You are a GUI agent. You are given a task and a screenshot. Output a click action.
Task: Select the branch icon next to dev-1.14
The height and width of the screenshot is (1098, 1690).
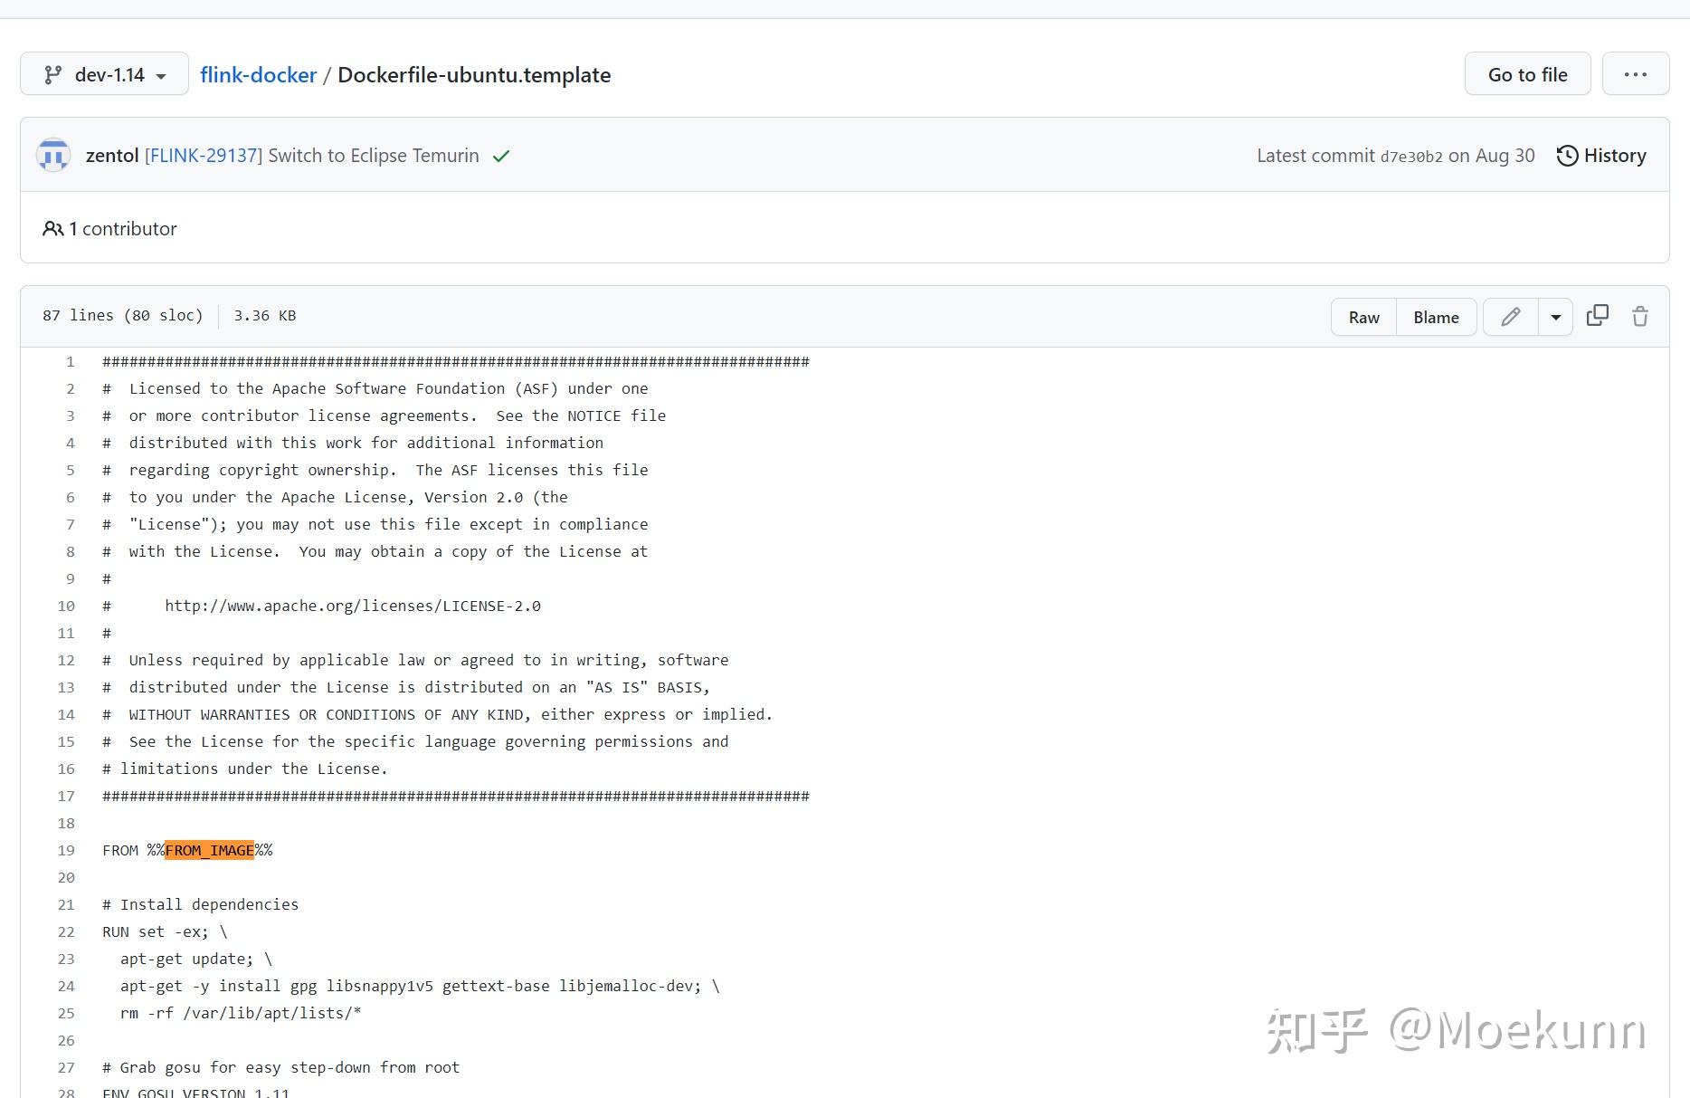click(x=54, y=74)
